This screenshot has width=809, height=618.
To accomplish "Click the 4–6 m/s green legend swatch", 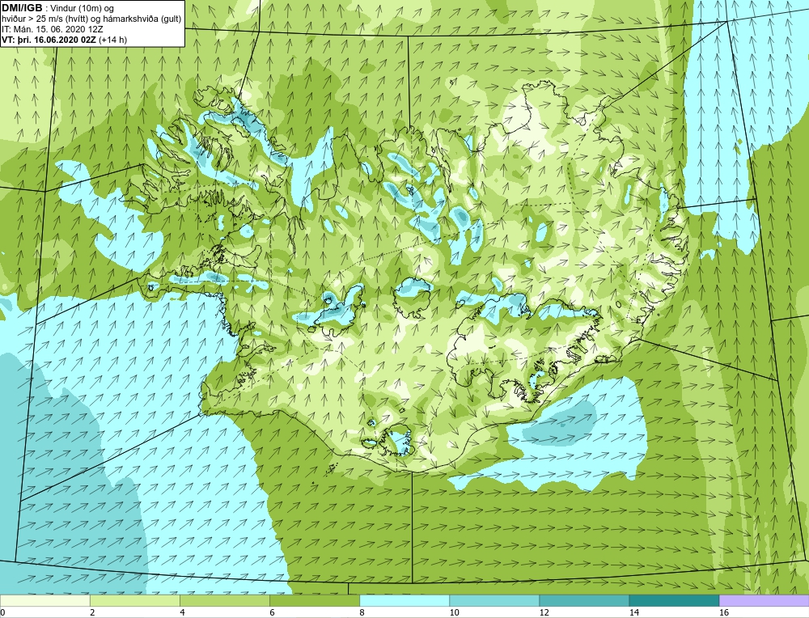I will pyautogui.click(x=224, y=600).
